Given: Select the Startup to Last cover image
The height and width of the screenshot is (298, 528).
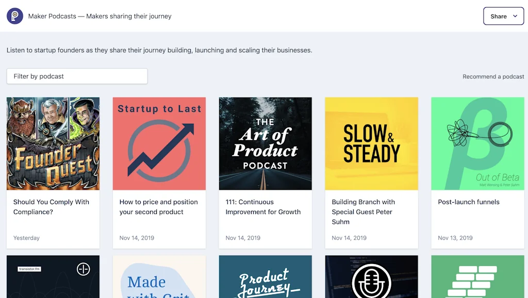Looking at the screenshot, I should click(x=159, y=144).
